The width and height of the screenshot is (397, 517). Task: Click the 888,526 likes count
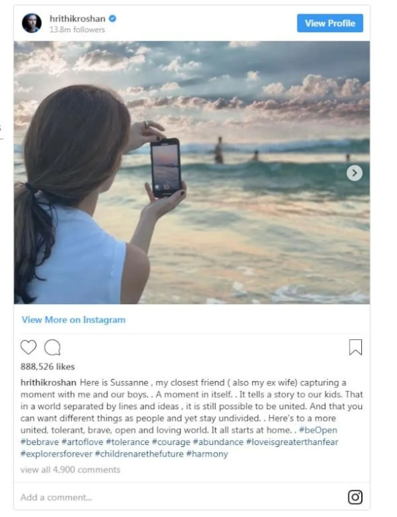click(x=48, y=367)
